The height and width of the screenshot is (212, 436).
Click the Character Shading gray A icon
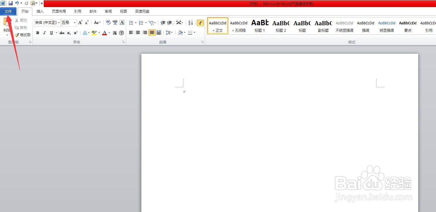coord(115,33)
